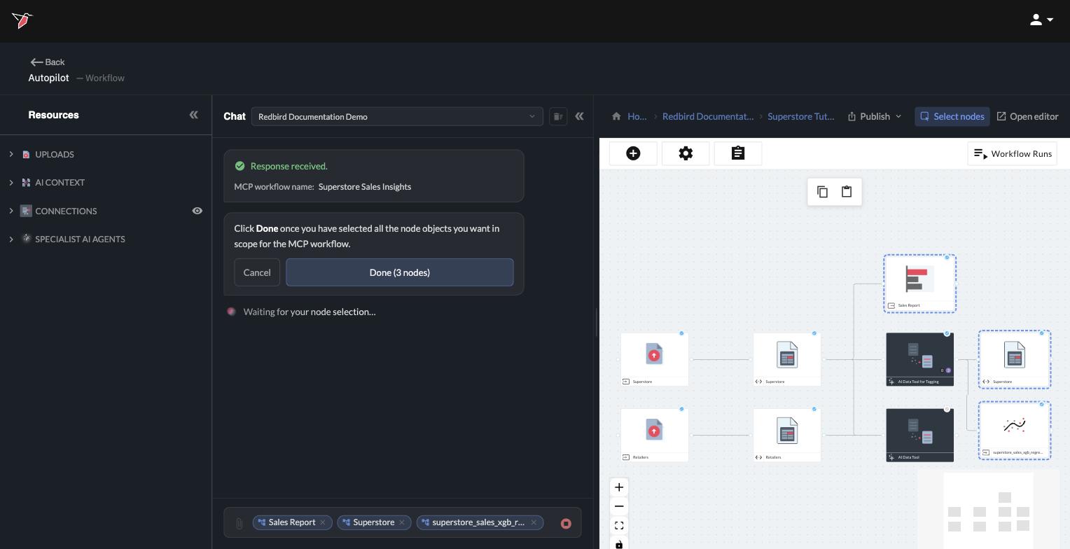Open the Redbird Documentat... breadcrumb
1070x549 pixels.
pyautogui.click(x=708, y=116)
